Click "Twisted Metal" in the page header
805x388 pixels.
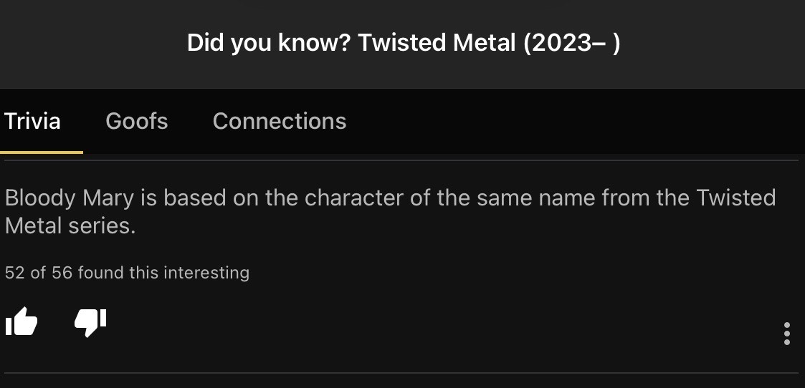pos(437,43)
